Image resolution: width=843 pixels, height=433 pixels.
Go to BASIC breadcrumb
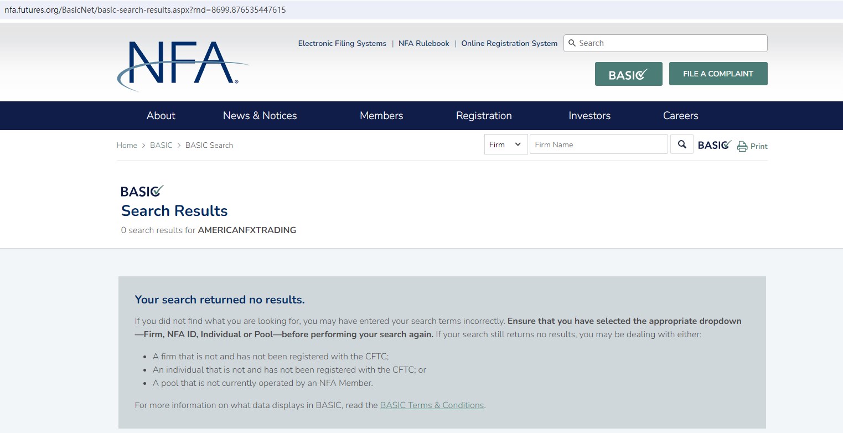click(161, 145)
